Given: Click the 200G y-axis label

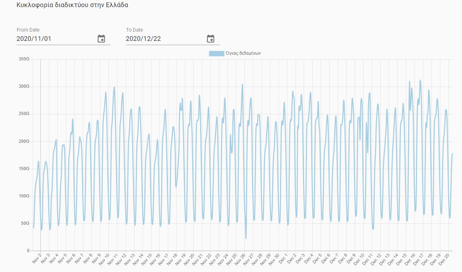Looking at the screenshot, I should click(23, 141).
